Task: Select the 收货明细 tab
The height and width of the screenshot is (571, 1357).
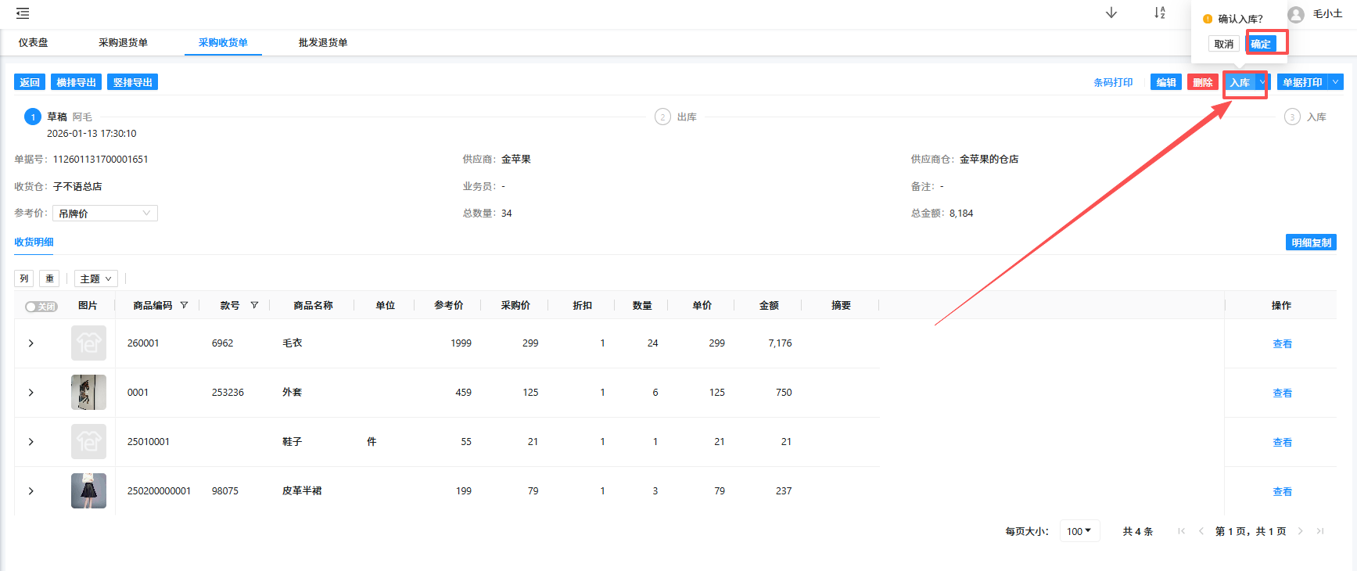Action: click(34, 242)
